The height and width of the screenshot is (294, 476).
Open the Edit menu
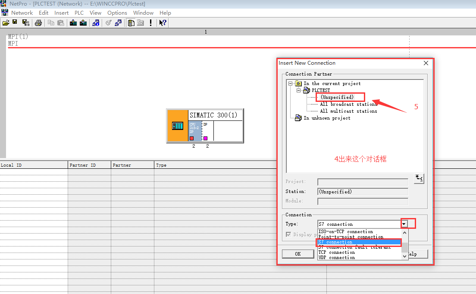[44, 13]
